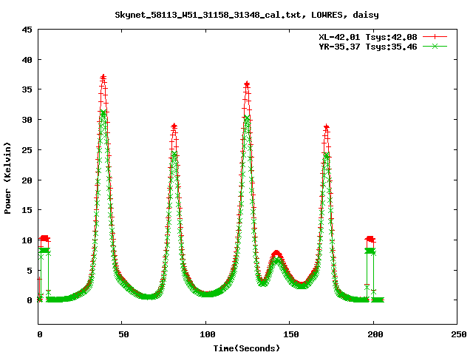Click the Power (Kelvin) y-axis label
Screen dimensions: 473x355
click(7, 178)
